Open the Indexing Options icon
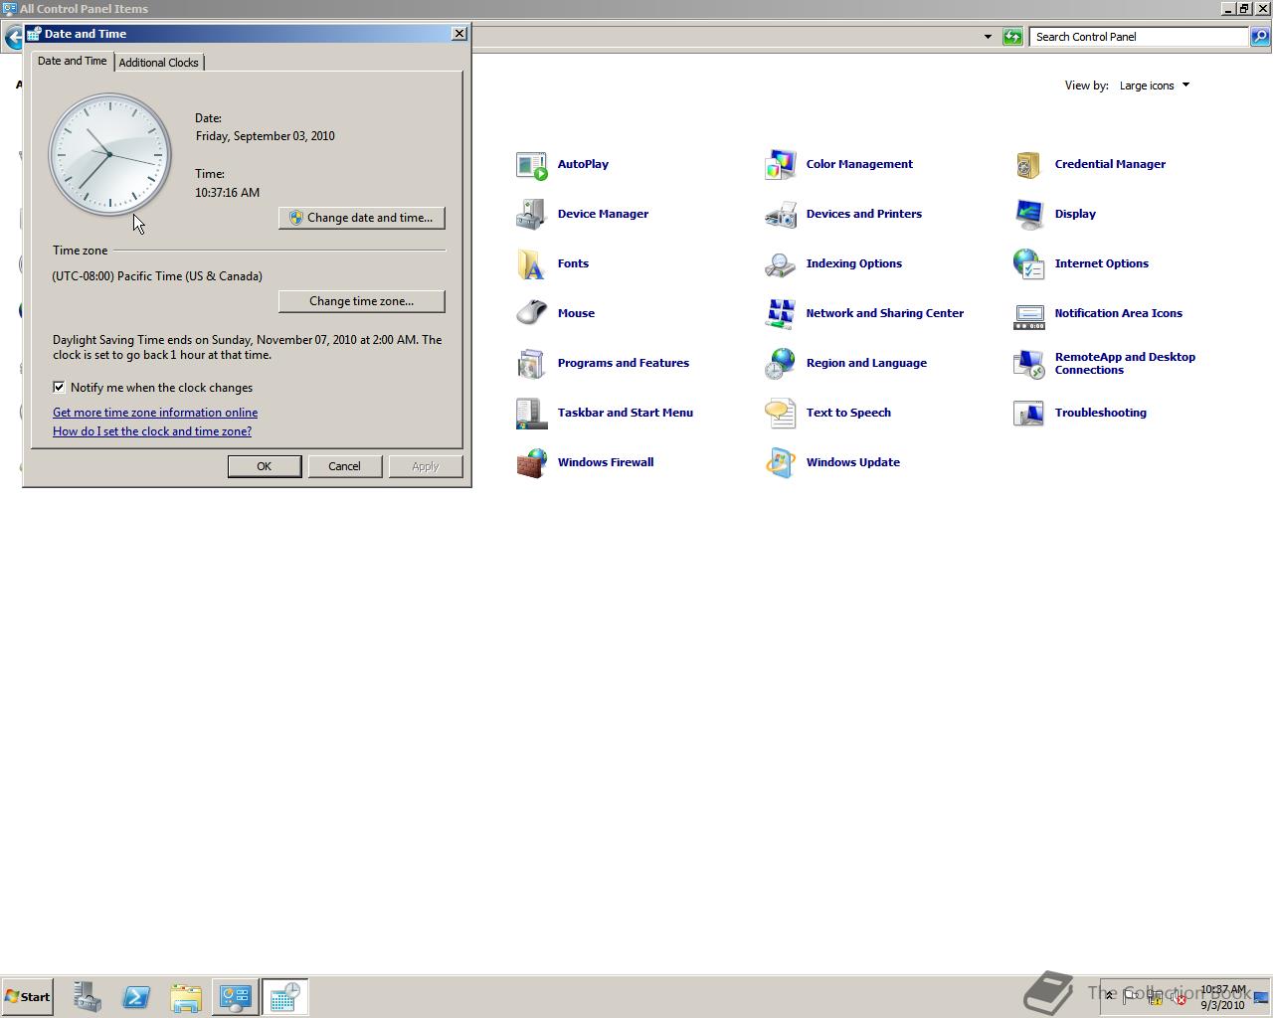The width and height of the screenshot is (1273, 1018). tap(781, 264)
